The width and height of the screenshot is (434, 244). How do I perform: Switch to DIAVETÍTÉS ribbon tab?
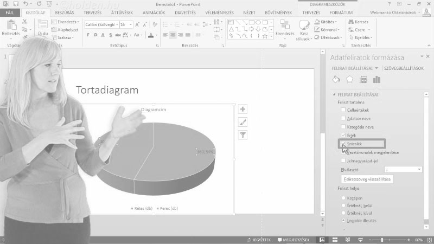185,12
